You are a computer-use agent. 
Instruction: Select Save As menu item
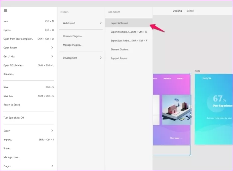coord(8,96)
